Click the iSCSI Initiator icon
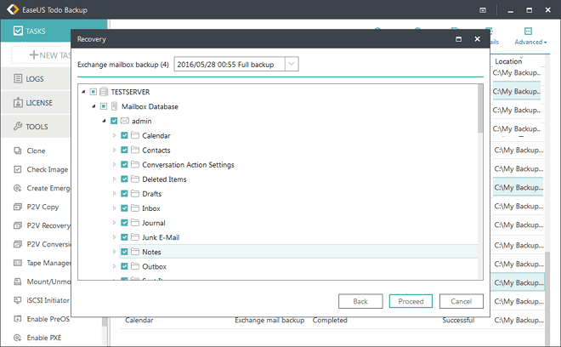The image size is (561, 347). click(x=18, y=300)
